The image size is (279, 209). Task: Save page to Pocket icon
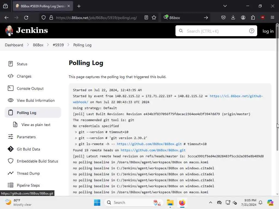(223, 17)
